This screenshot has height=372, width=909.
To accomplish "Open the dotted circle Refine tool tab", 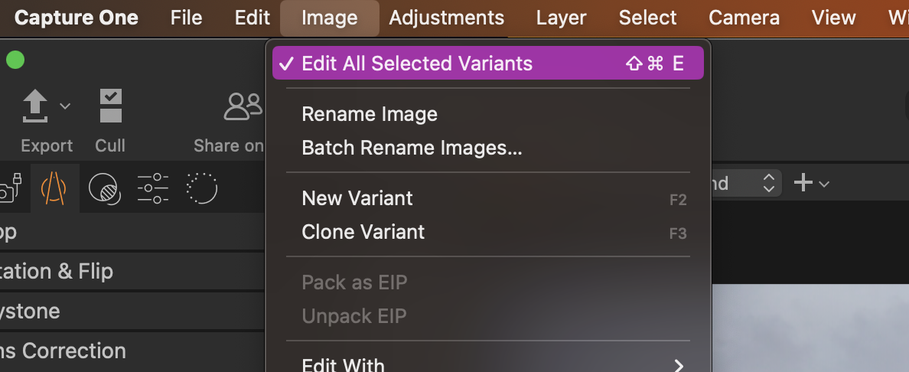I will tap(202, 188).
